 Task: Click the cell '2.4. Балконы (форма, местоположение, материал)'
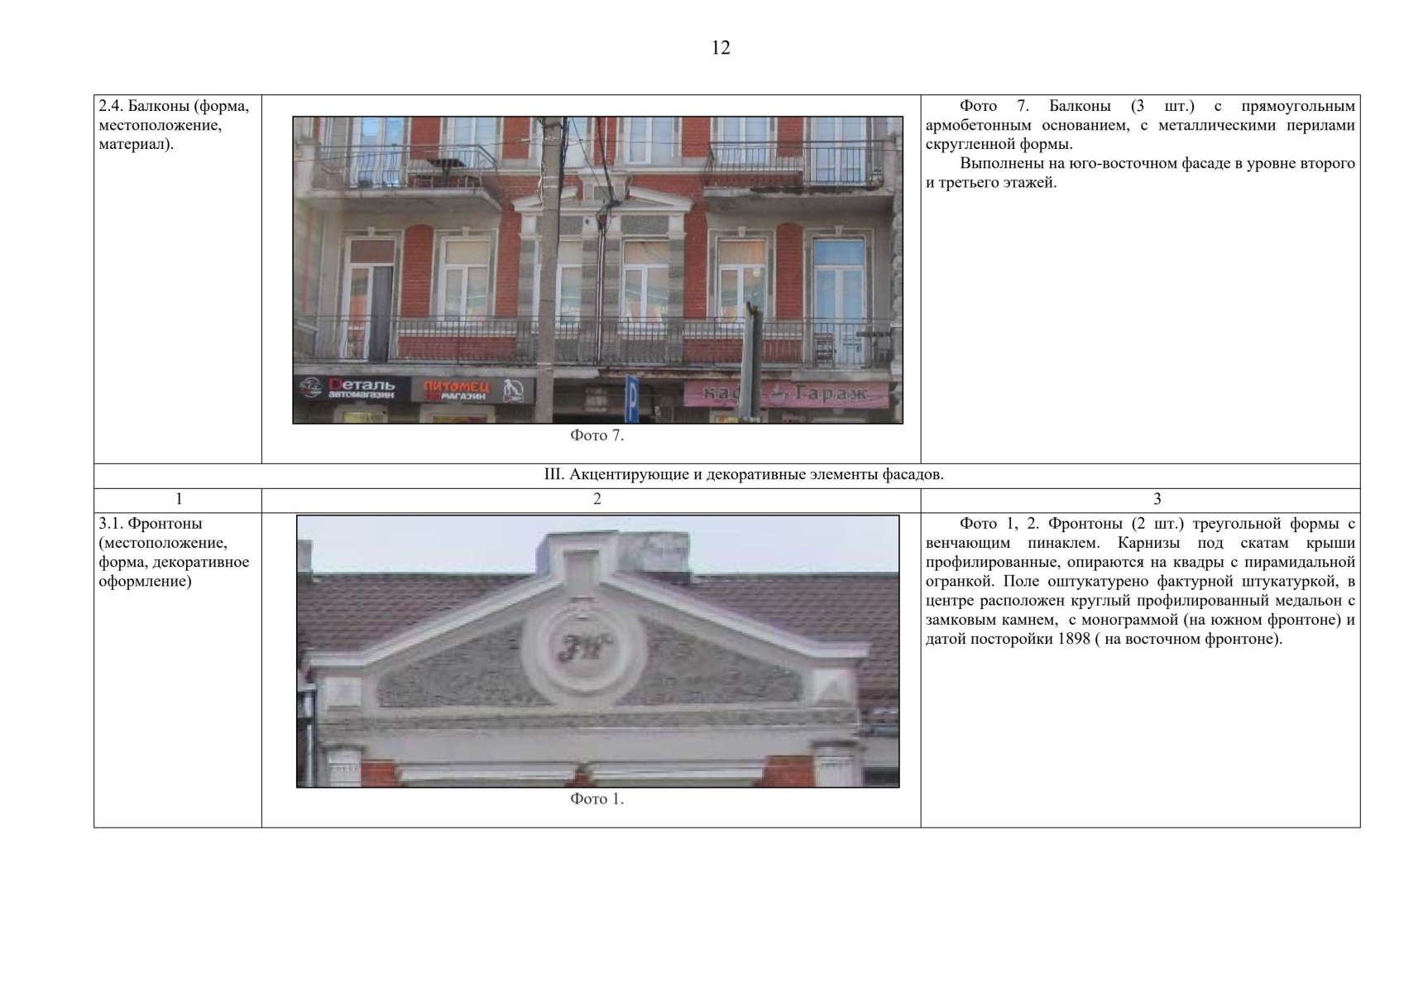pyautogui.click(x=178, y=279)
